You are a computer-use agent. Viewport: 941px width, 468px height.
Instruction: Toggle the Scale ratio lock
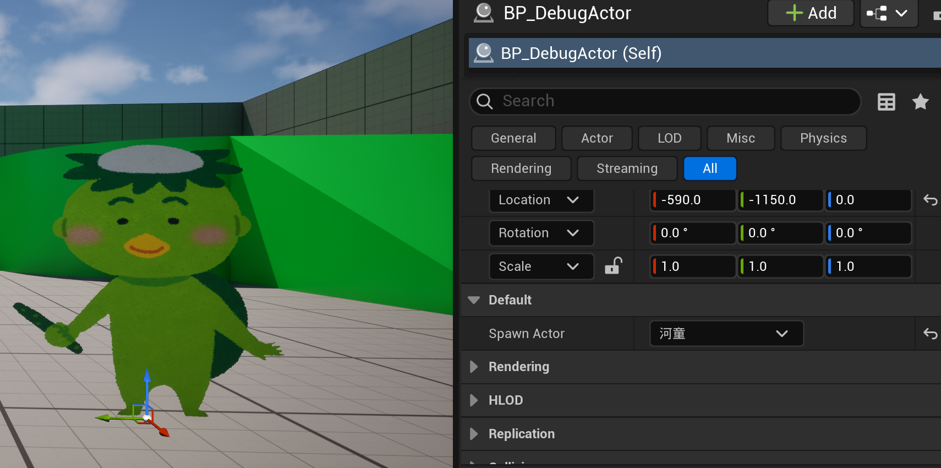coord(613,266)
